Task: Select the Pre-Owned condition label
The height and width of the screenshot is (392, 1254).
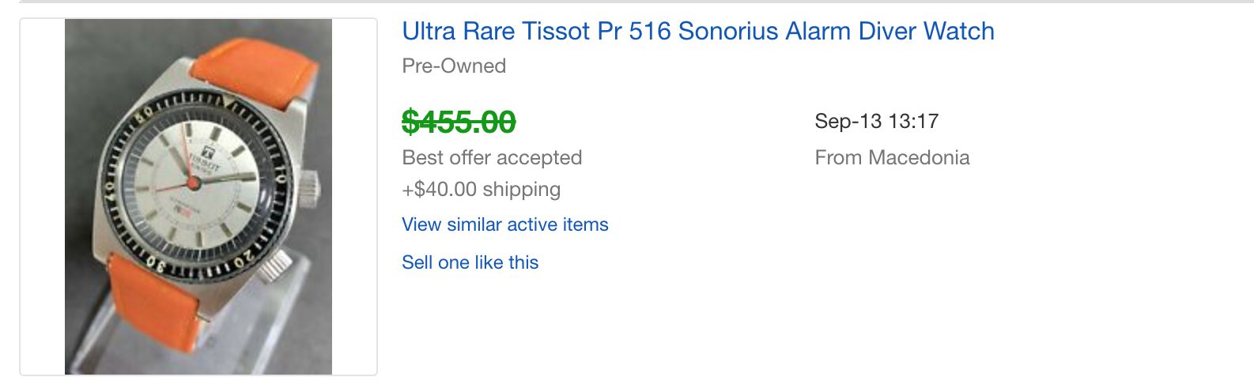Action: pos(454,66)
